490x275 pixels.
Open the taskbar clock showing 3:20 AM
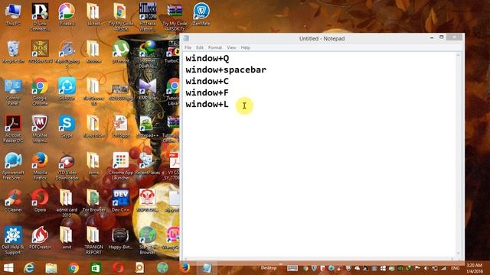474,268
